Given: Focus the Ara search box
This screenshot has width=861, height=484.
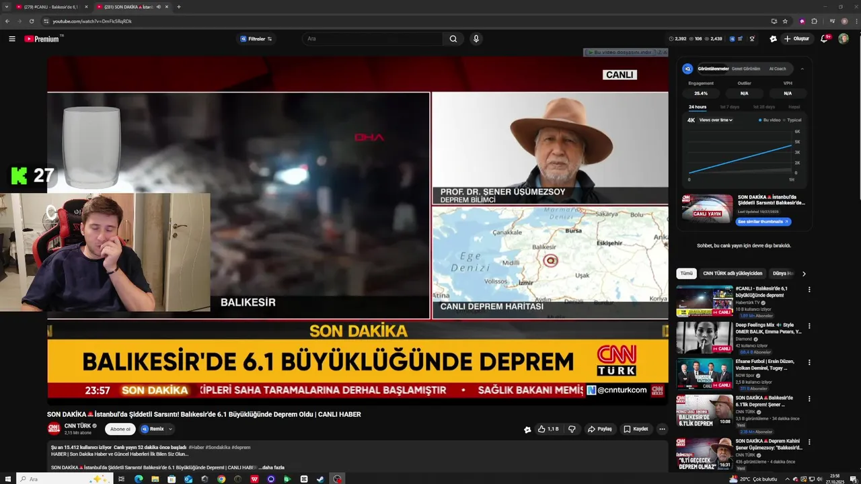Looking at the screenshot, I should point(373,39).
